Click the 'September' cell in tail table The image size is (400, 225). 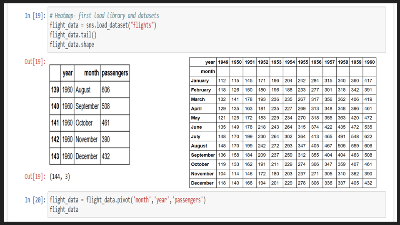(x=87, y=106)
